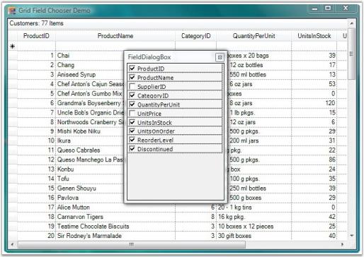Click the horizontal scrollbar thumb
Viewport: 364px width, 257px height.
[x=132, y=244]
